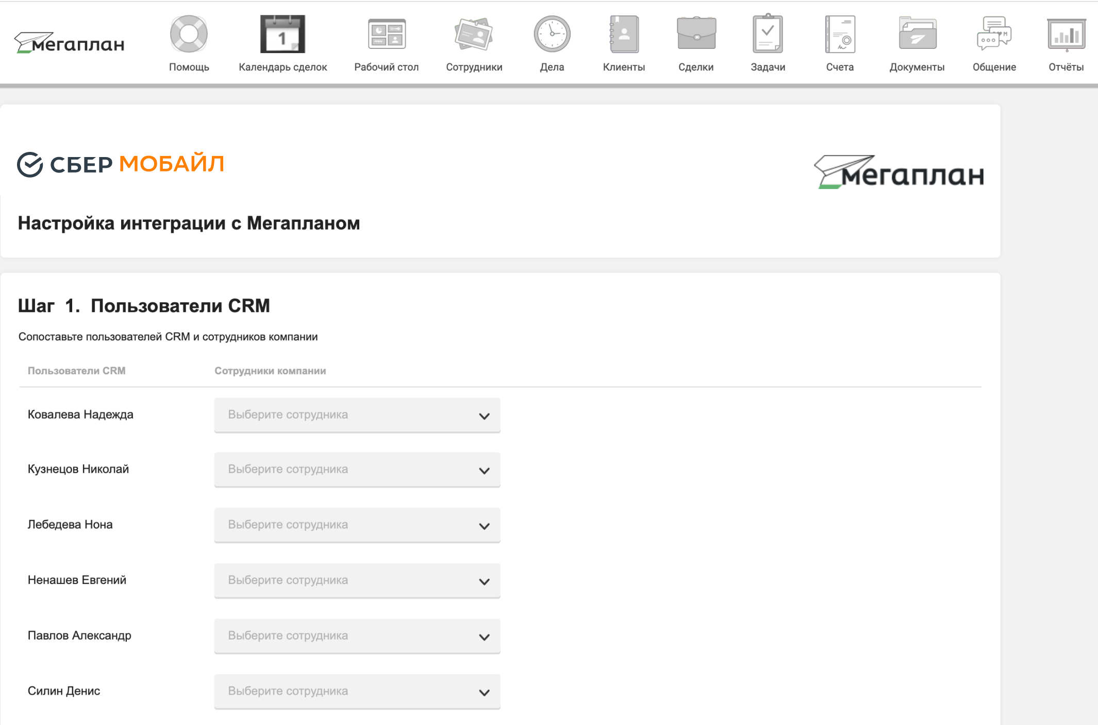This screenshot has width=1098, height=725.
Task: Open the deal calendar icon
Action: (x=282, y=34)
